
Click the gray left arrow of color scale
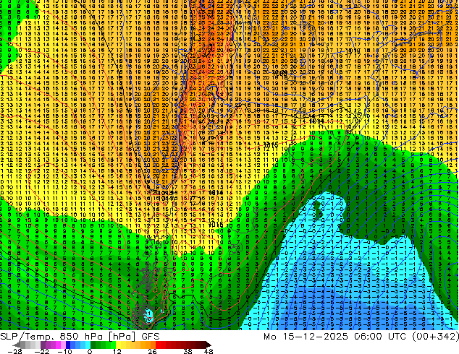pyautogui.click(x=17, y=345)
